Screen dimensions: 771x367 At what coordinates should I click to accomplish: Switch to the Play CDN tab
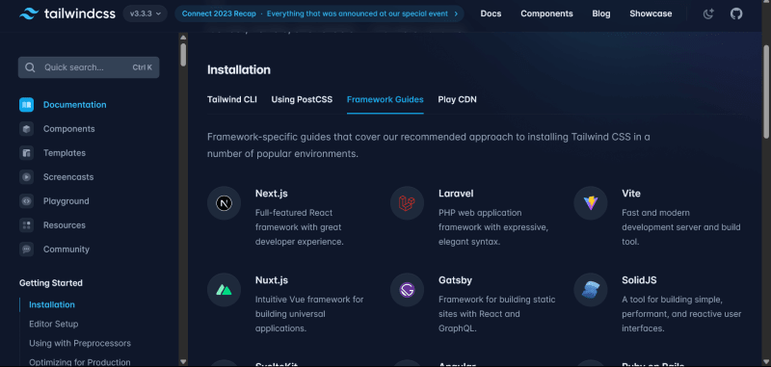(457, 99)
